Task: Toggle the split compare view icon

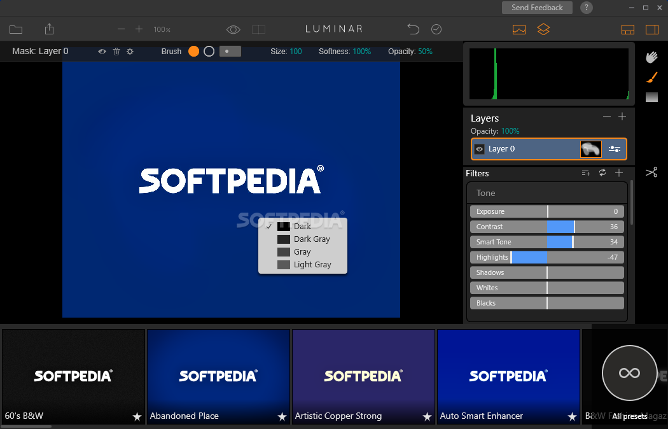Action: click(258, 29)
